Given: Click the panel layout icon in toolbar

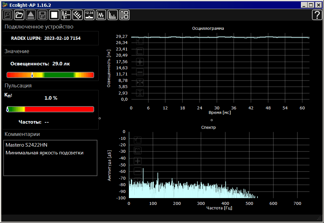Looking at the screenshot, I should click(124, 15).
